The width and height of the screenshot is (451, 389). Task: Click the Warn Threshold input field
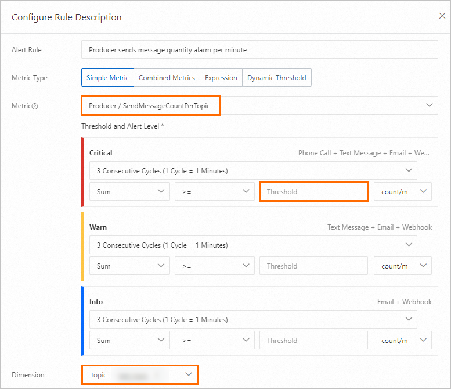(x=313, y=266)
